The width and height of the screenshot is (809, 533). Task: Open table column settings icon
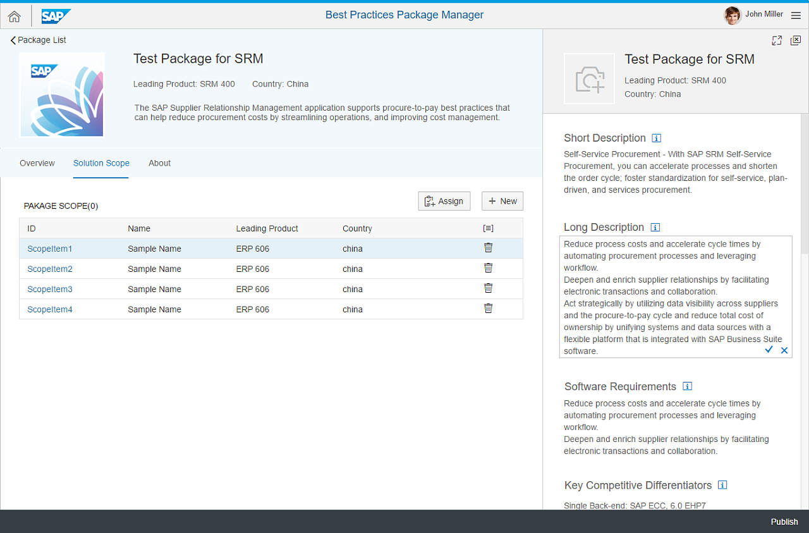tap(488, 228)
